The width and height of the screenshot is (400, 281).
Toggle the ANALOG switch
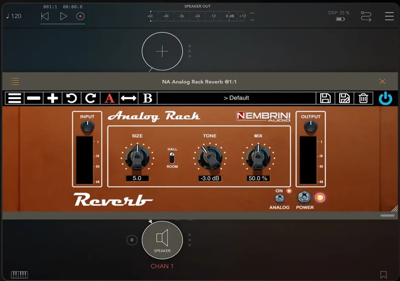pyautogui.click(x=280, y=198)
